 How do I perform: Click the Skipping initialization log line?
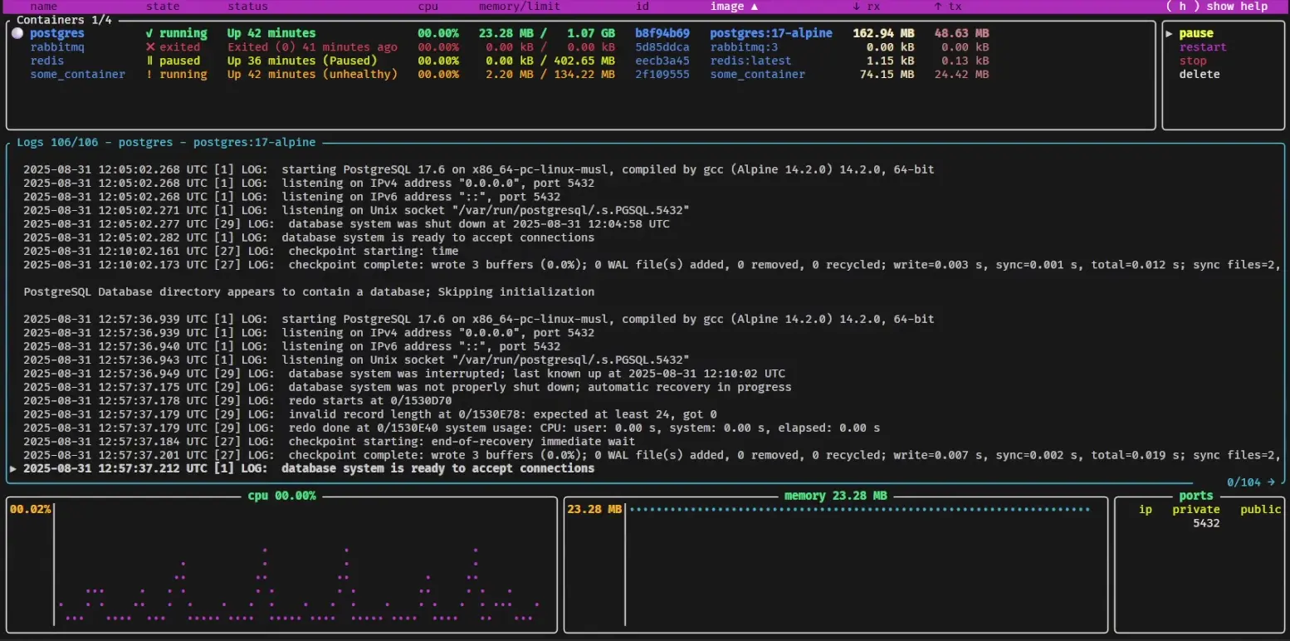(x=309, y=291)
